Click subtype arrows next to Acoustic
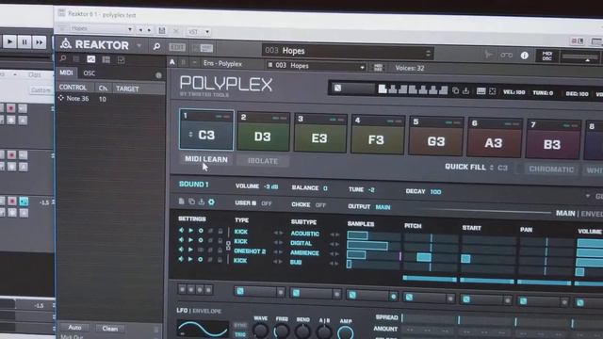 coord(334,234)
